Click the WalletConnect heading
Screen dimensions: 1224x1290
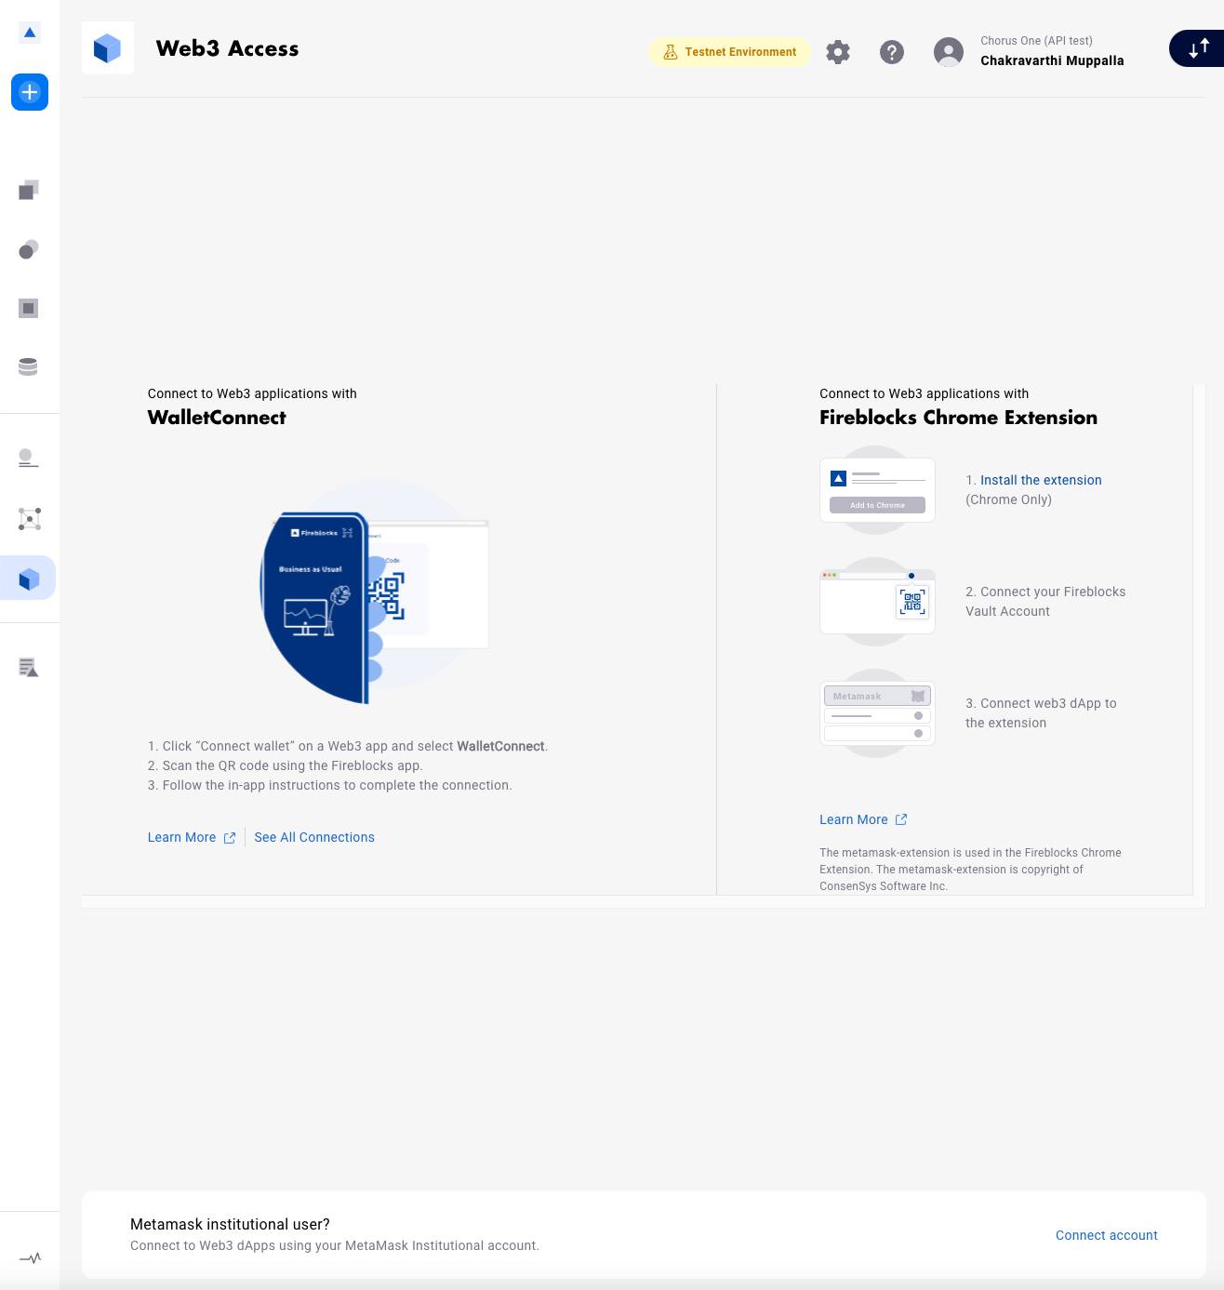[x=217, y=418]
